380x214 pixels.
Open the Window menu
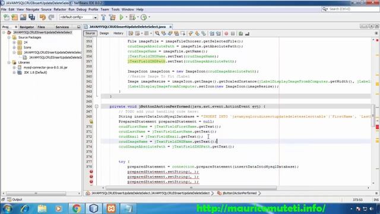(x=128, y=10)
